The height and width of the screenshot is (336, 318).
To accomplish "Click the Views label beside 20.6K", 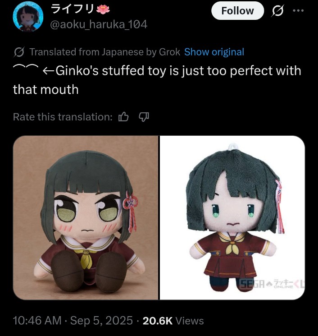I will pyautogui.click(x=190, y=321).
